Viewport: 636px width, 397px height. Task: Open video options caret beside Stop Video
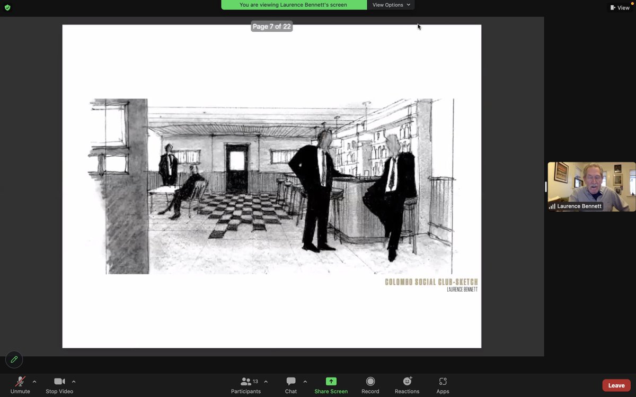[x=74, y=382]
